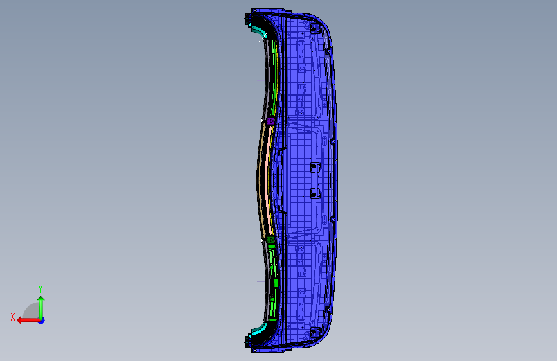Click the green Y axis arrow of the triad

[x=41, y=308]
